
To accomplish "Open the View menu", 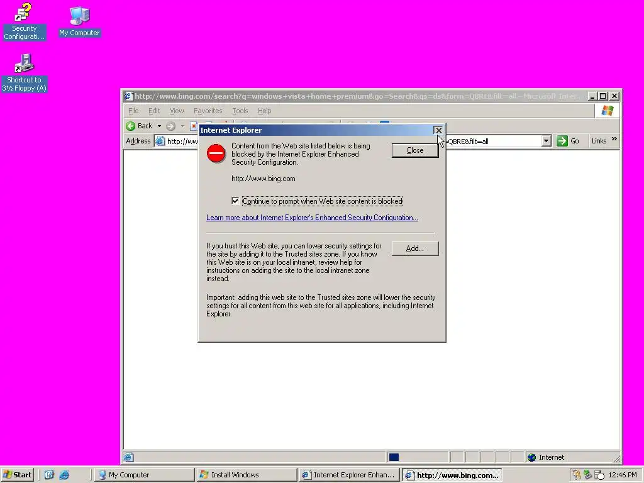I will (177, 111).
